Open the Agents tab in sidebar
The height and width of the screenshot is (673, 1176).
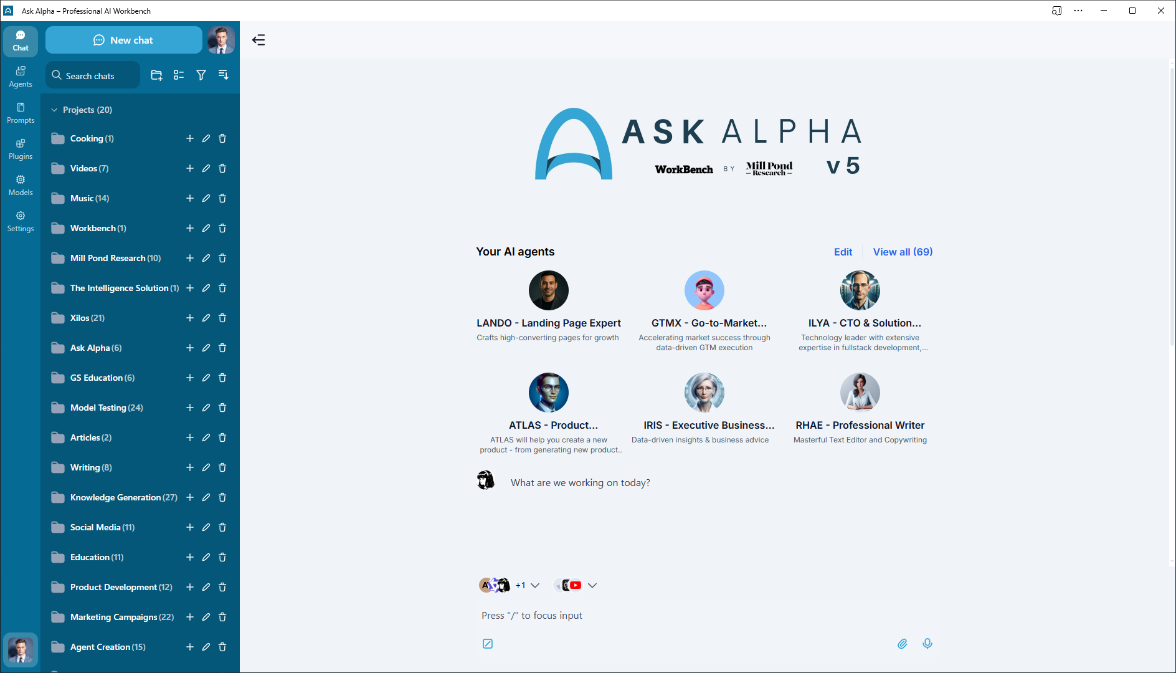[x=21, y=77]
